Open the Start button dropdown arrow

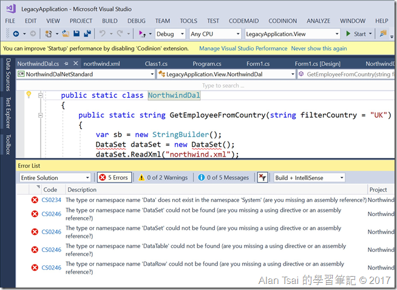(x=370, y=33)
